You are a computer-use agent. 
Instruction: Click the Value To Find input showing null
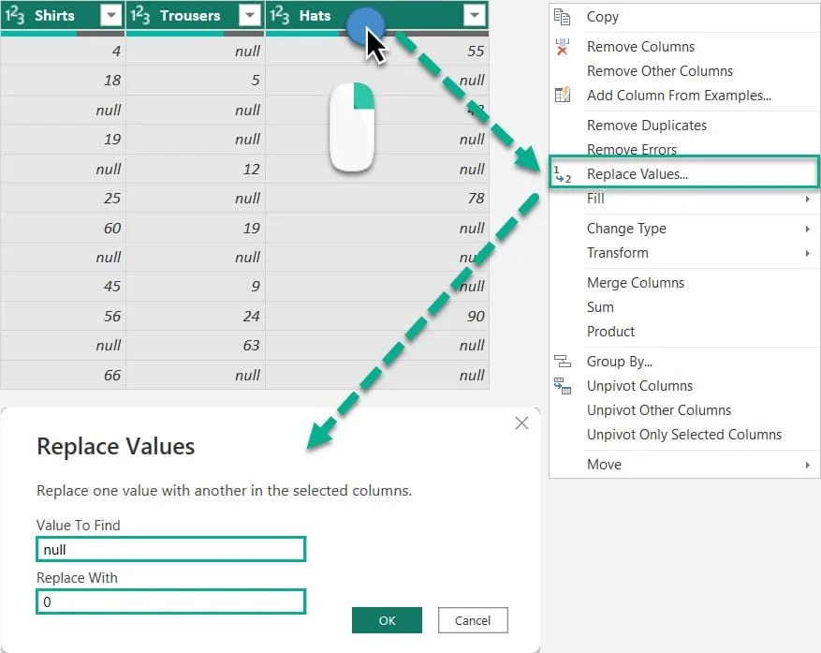170,549
